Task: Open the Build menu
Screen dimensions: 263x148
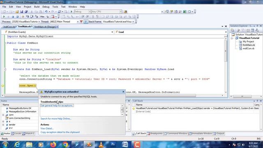Action: pyautogui.click(x=37, y=7)
